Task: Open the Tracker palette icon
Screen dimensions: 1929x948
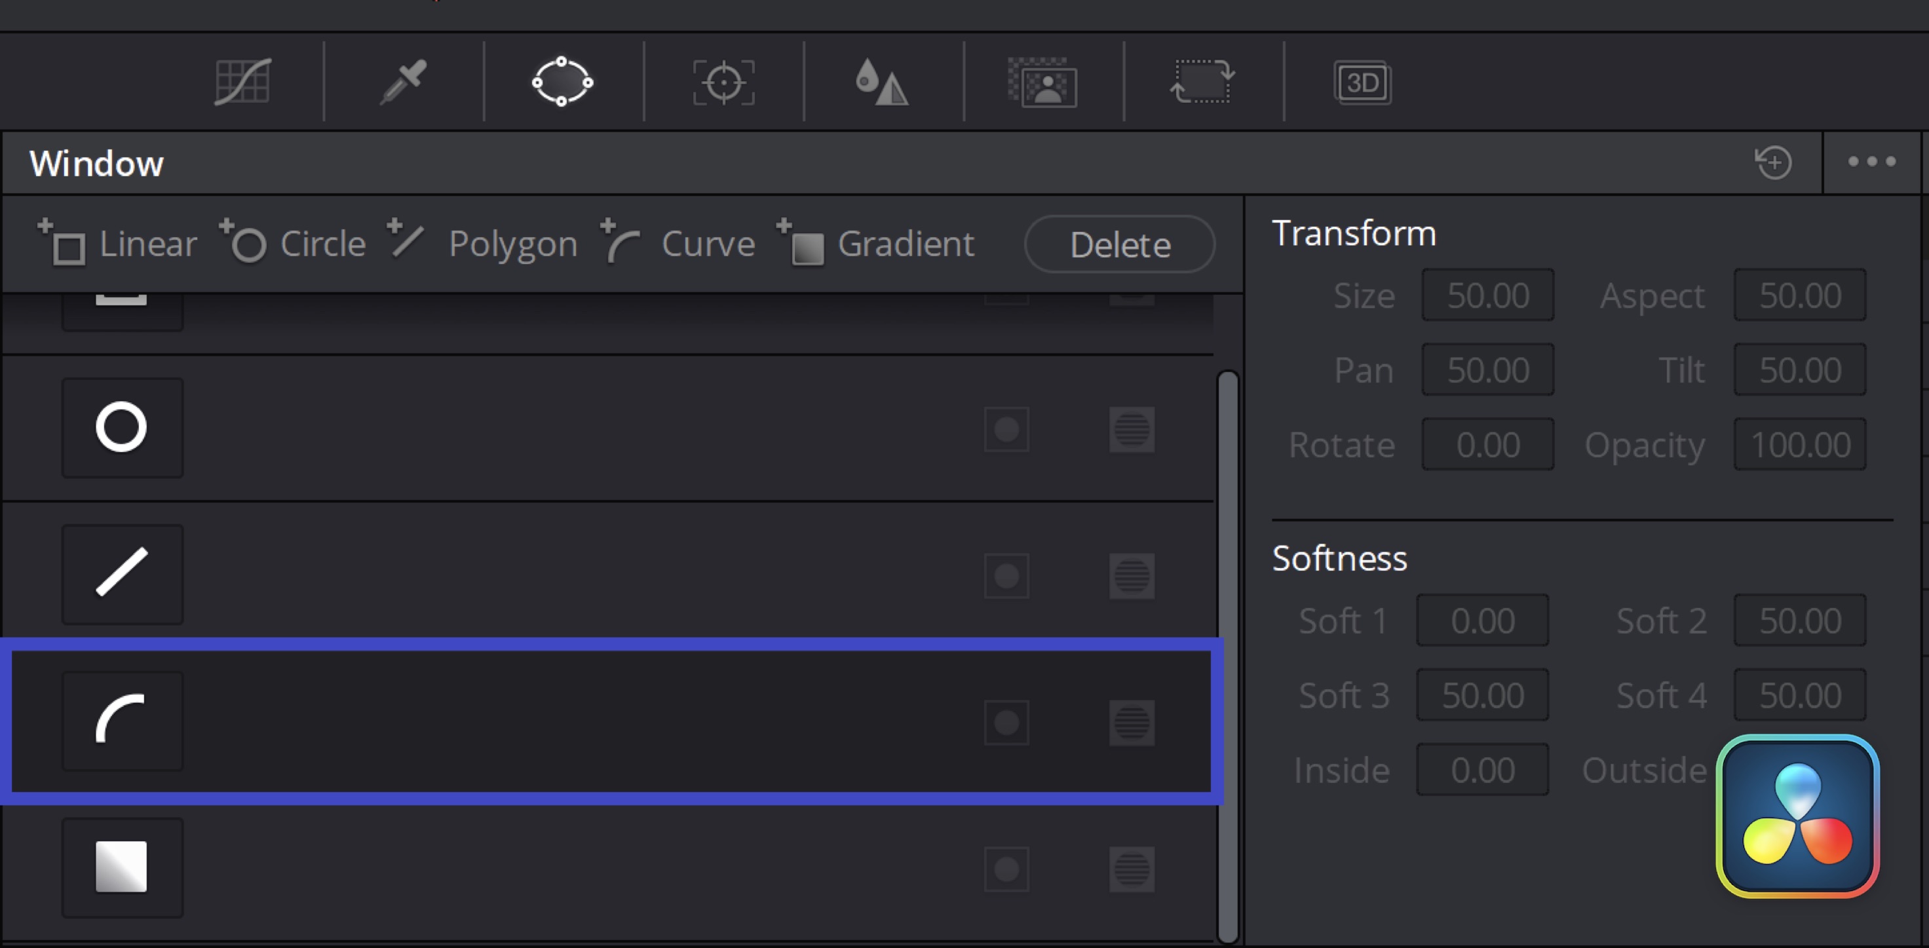Action: [x=723, y=83]
